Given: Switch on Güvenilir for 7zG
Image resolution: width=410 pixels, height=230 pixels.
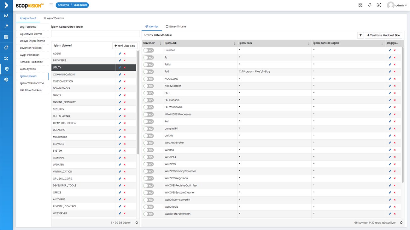Looking at the screenshot, I should (x=149, y=72).
